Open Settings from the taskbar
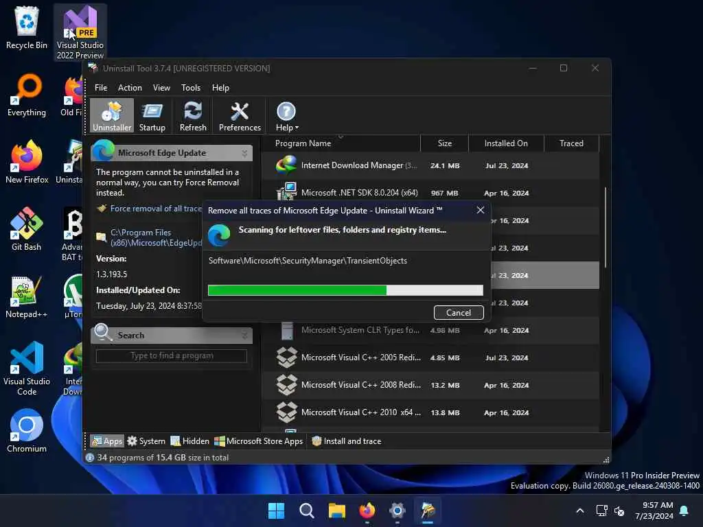The height and width of the screenshot is (527, 703). click(x=397, y=511)
